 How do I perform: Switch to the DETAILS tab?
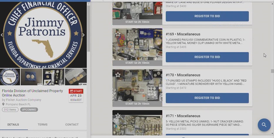13,124
